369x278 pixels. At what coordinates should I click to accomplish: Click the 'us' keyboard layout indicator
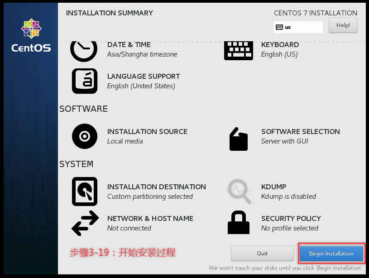(x=298, y=27)
